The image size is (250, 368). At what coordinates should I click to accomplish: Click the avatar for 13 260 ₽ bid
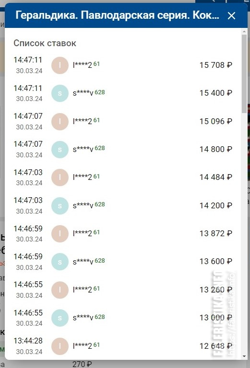click(60, 290)
